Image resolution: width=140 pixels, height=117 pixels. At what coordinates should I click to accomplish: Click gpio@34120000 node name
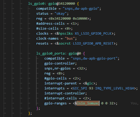[62, 4]
